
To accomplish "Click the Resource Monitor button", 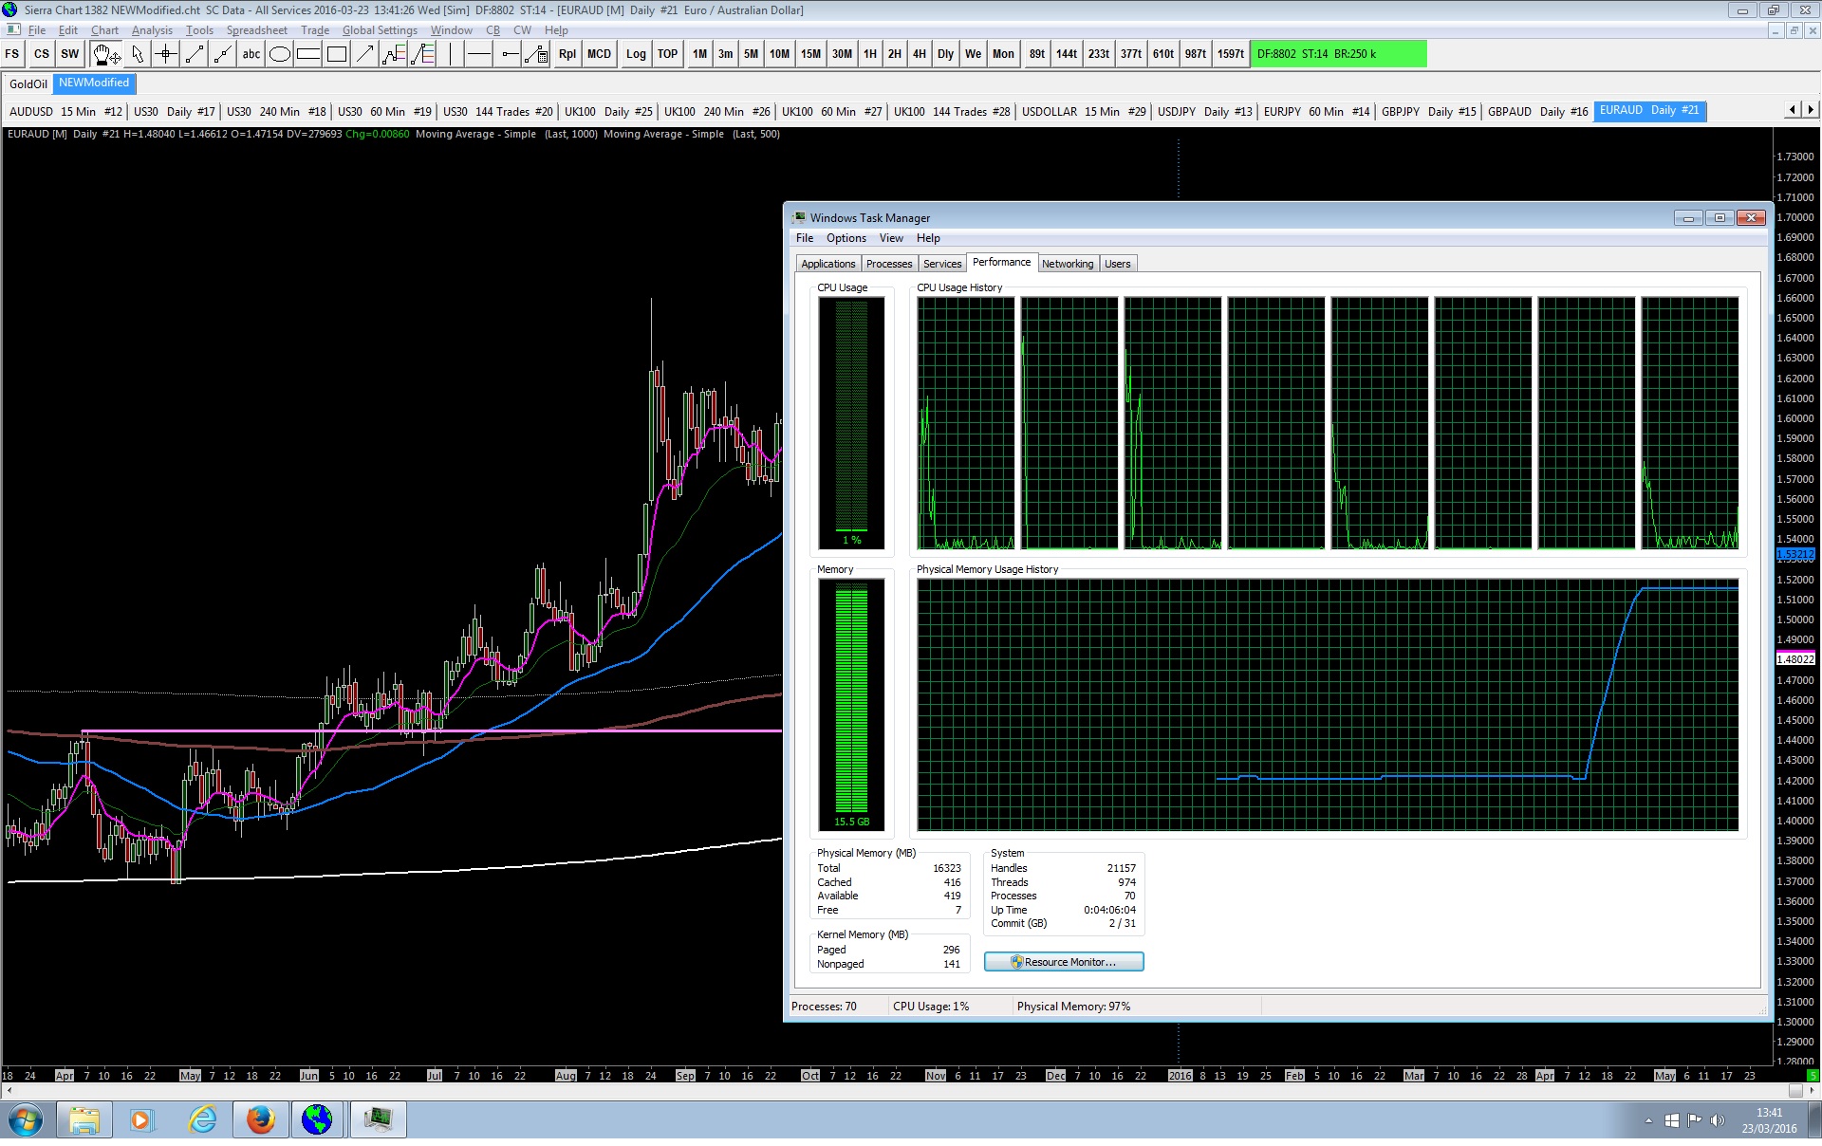I will click(1064, 962).
